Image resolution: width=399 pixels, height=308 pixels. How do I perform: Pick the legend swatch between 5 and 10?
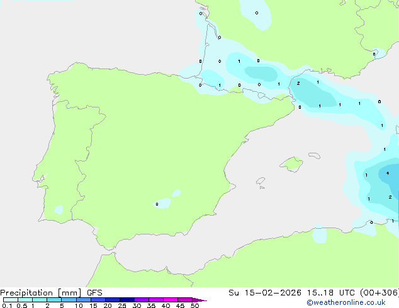tap(69, 300)
